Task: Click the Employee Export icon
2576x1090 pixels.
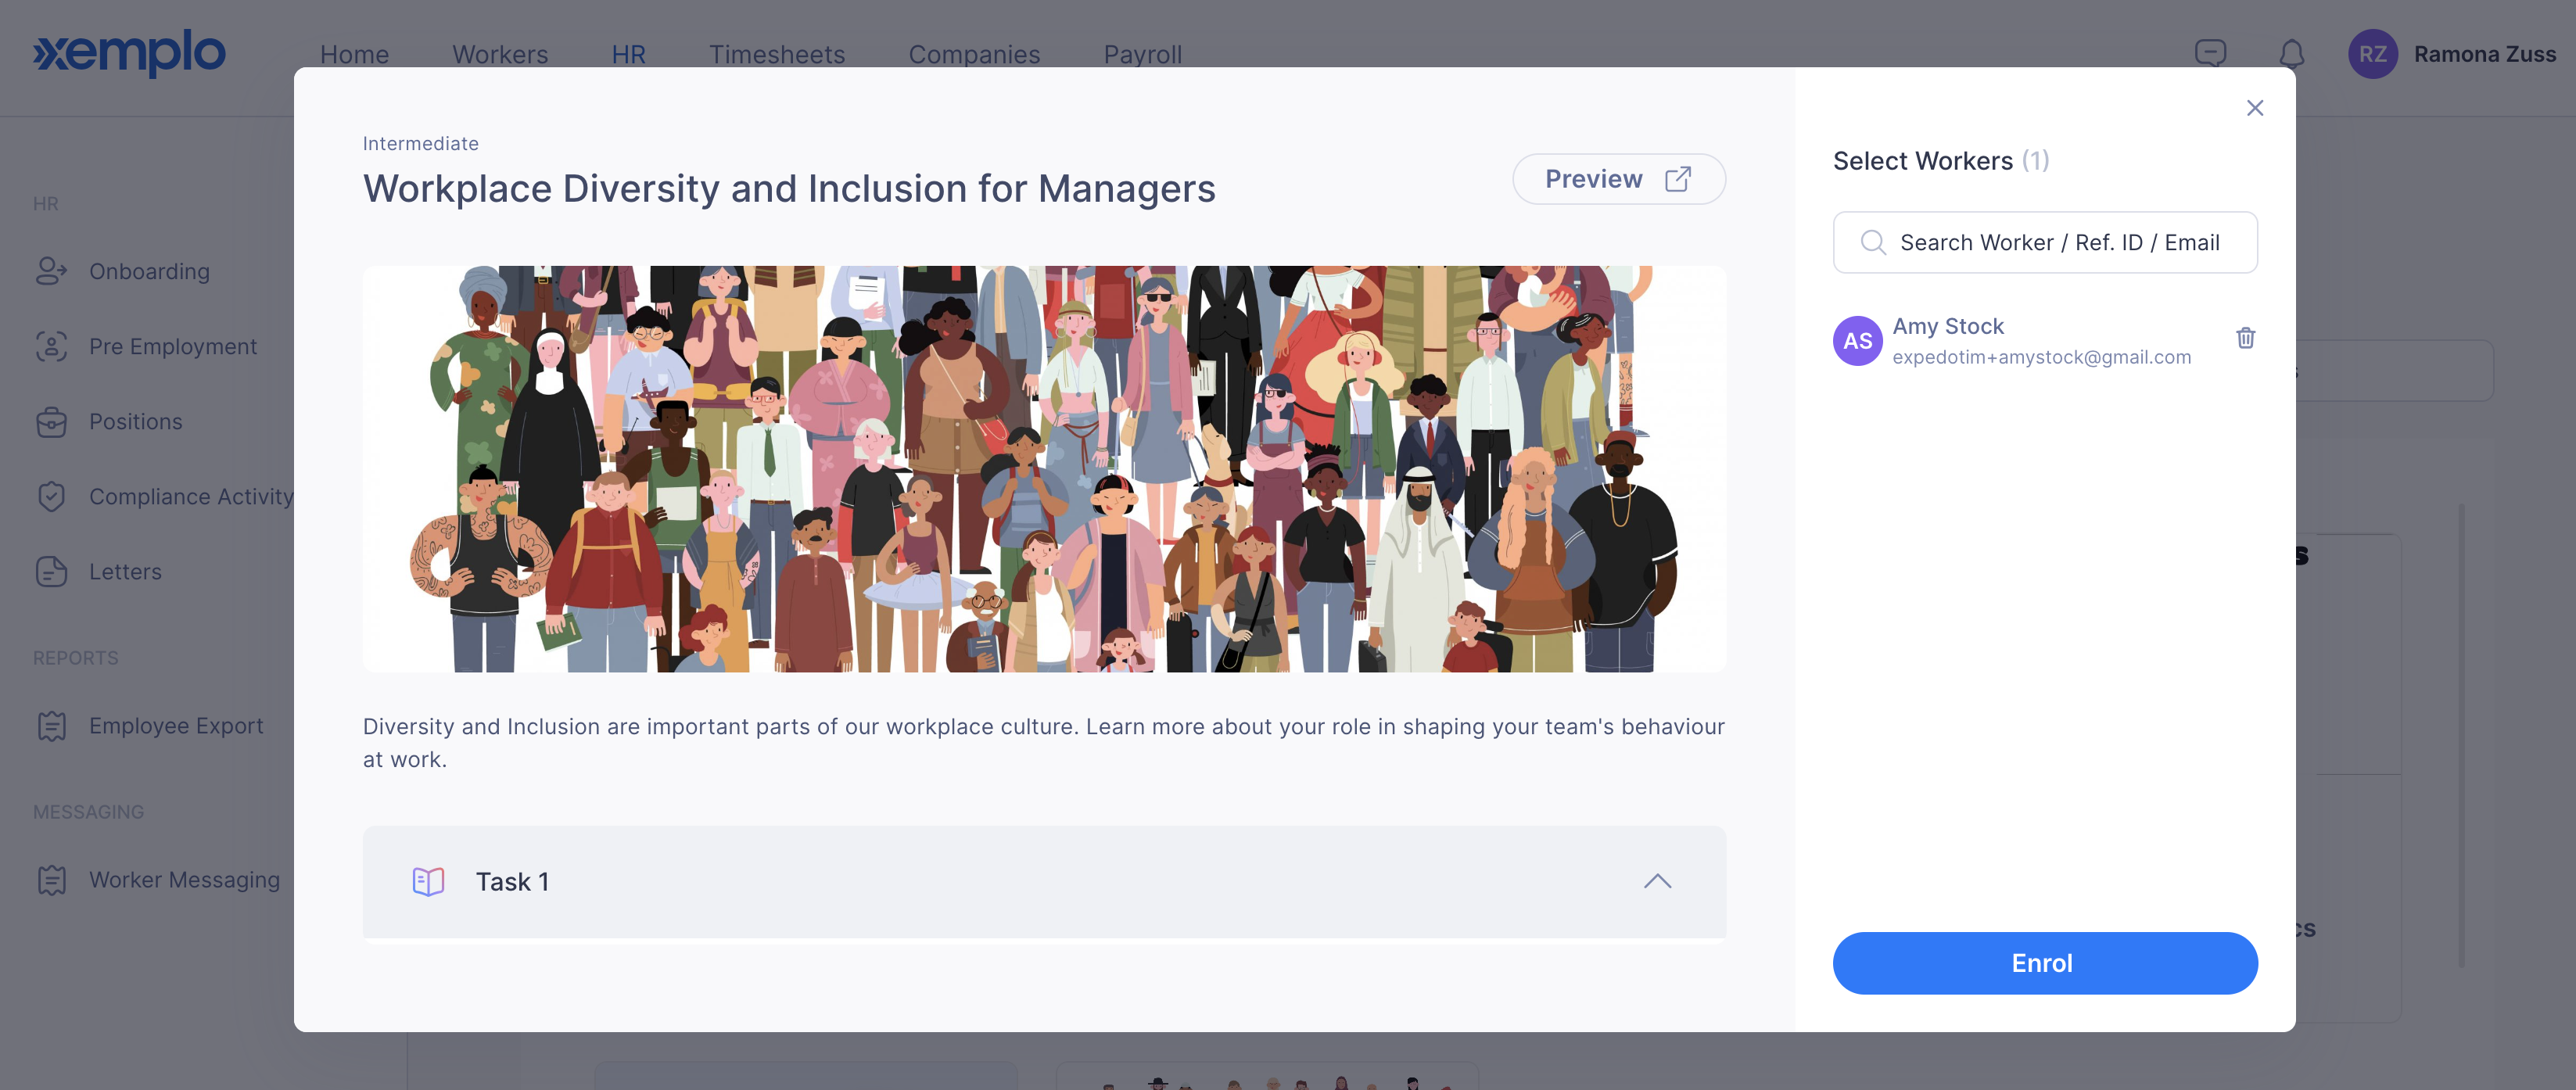Action: (51, 725)
